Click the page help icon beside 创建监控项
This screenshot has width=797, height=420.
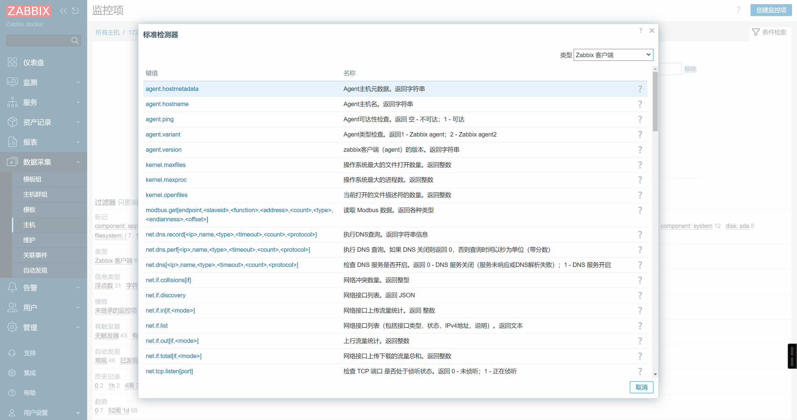(739, 10)
